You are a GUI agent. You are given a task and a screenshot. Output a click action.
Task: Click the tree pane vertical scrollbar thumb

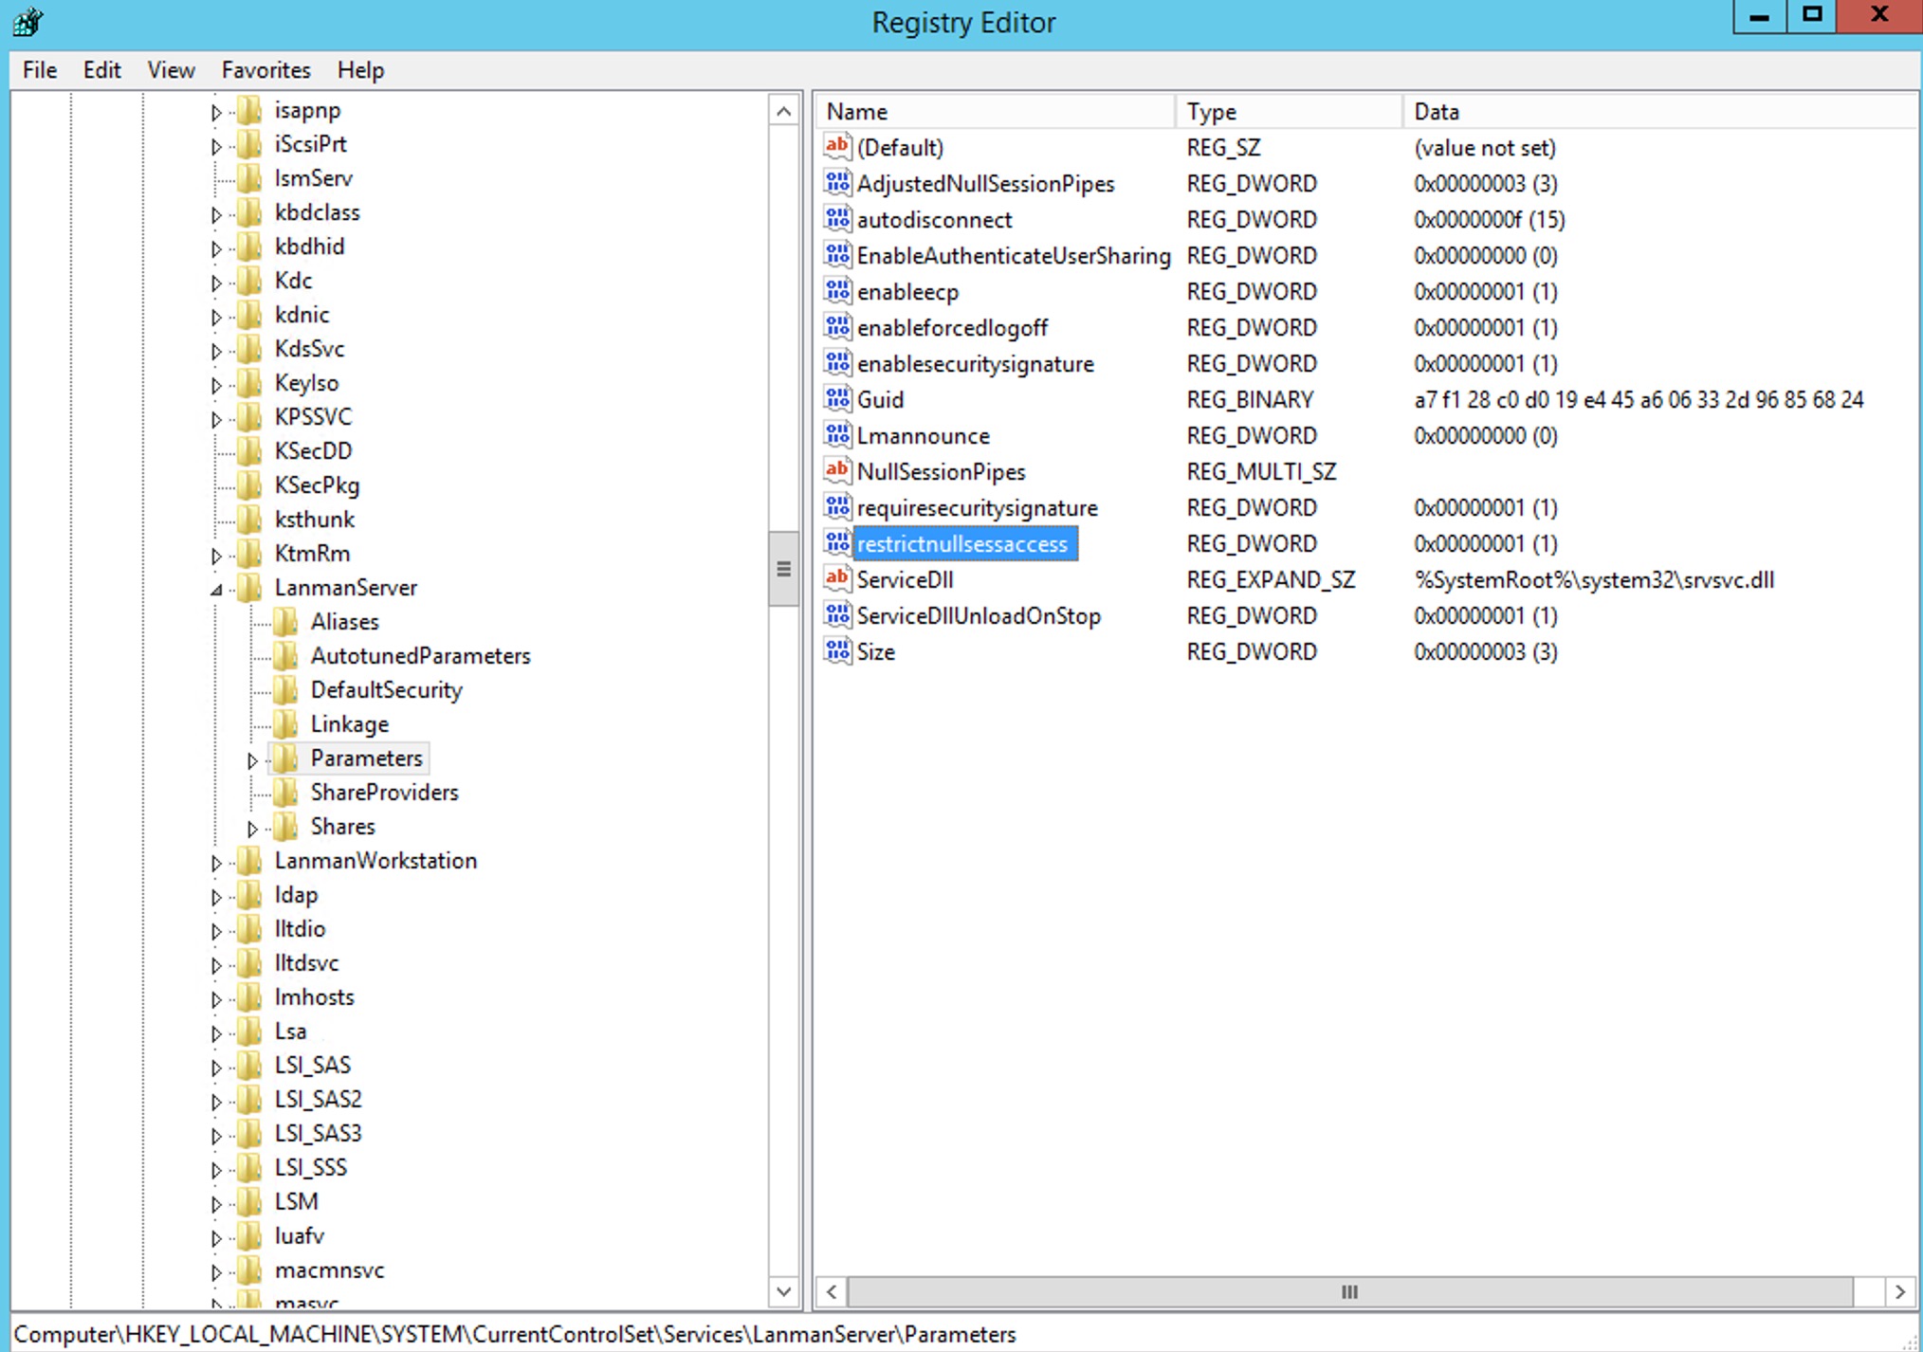(x=783, y=569)
